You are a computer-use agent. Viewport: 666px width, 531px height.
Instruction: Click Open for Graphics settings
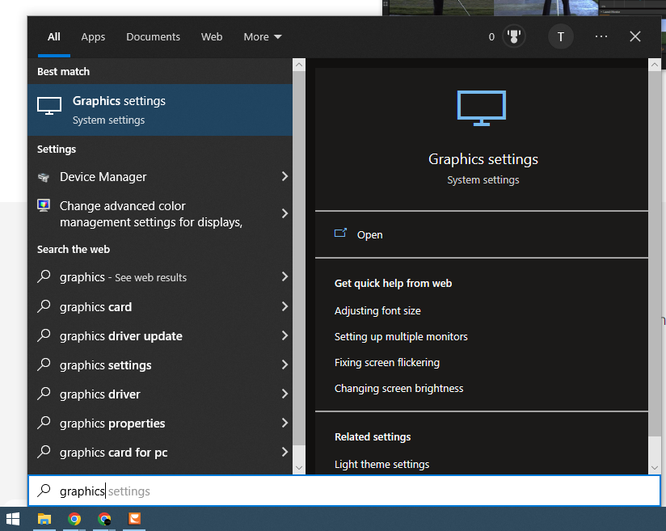point(369,235)
